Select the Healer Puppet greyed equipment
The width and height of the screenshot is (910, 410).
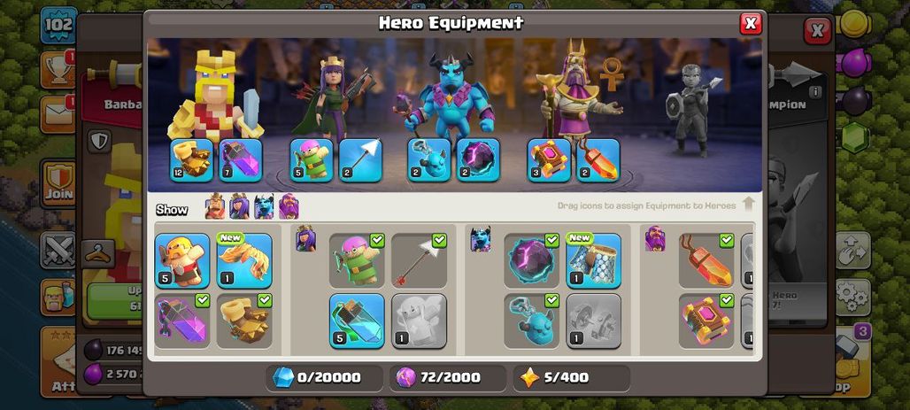pyautogui.click(x=419, y=321)
